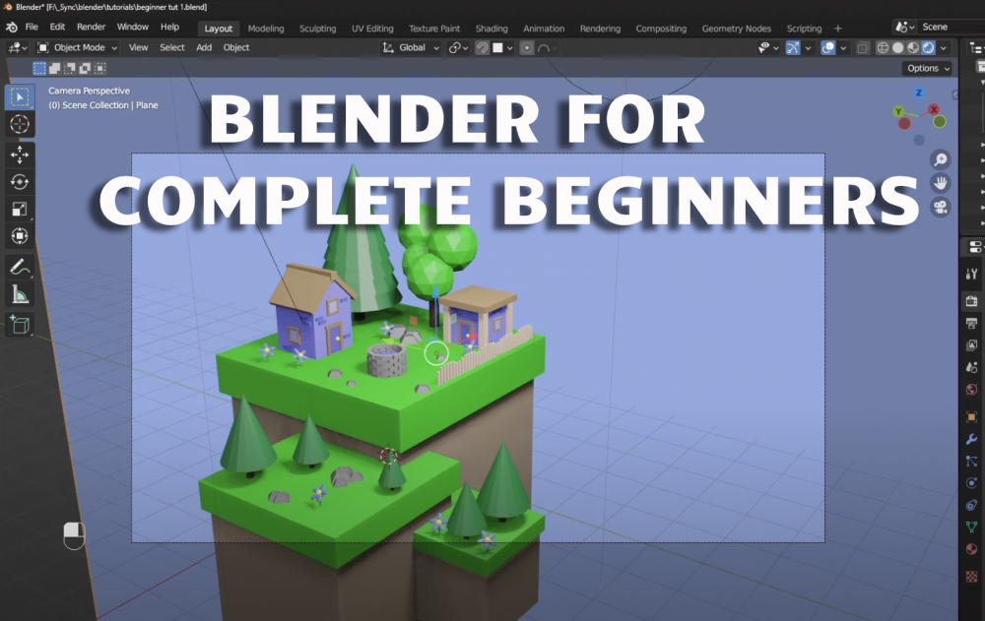Select the Add Cube tool
985x621 pixels.
19,325
